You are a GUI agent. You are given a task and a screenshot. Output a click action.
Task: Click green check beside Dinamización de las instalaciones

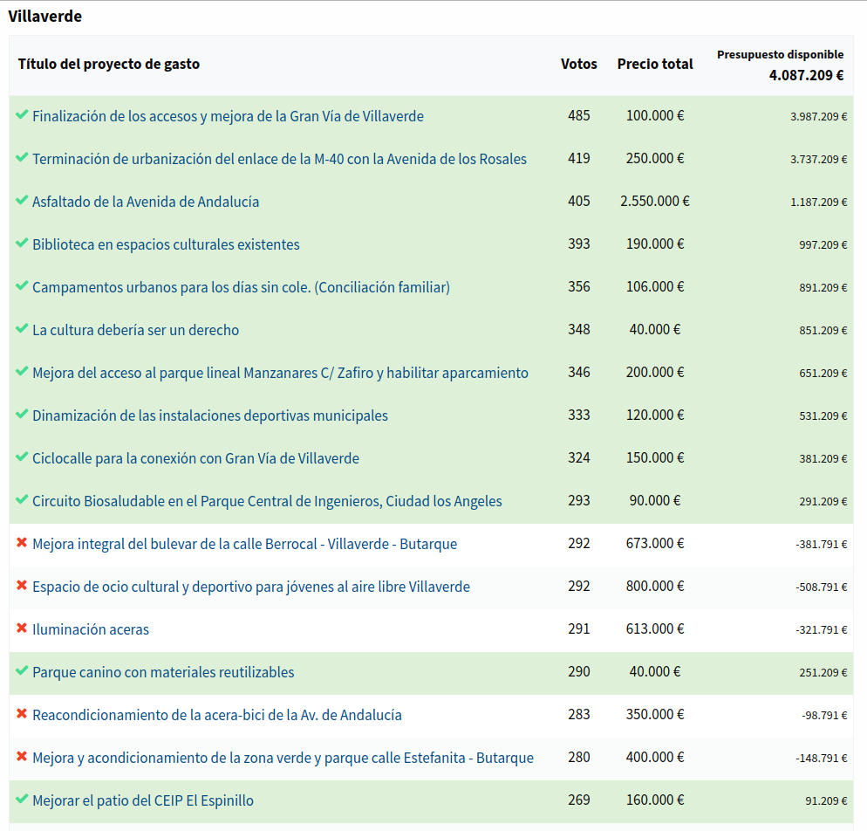22,414
